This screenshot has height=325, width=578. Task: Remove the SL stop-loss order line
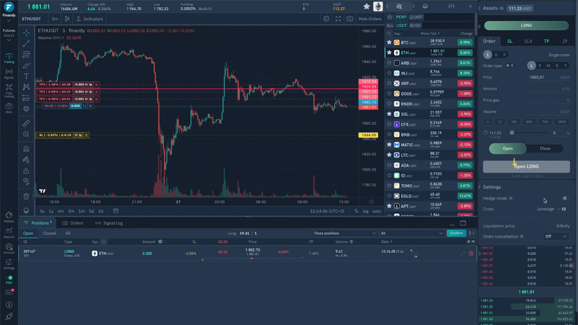click(x=86, y=135)
